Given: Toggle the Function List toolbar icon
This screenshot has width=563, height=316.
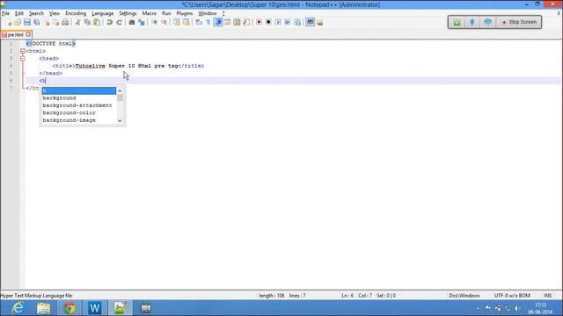Looking at the screenshot, I should pyautogui.click(x=246, y=22).
